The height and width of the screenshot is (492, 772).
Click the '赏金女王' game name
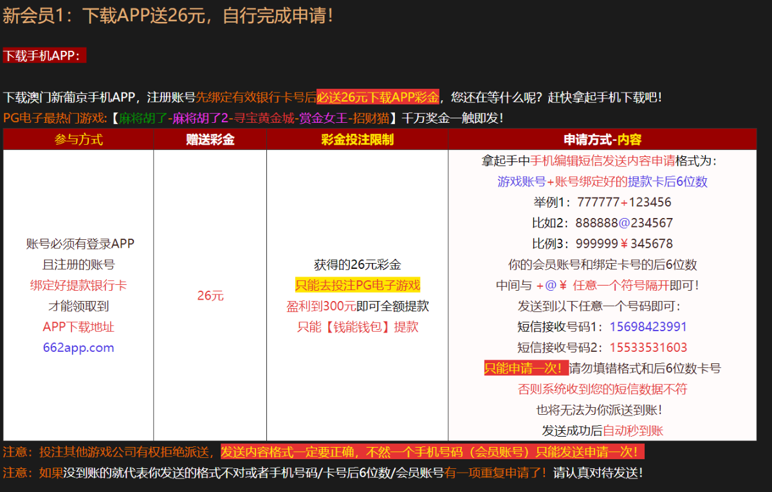[x=324, y=118]
